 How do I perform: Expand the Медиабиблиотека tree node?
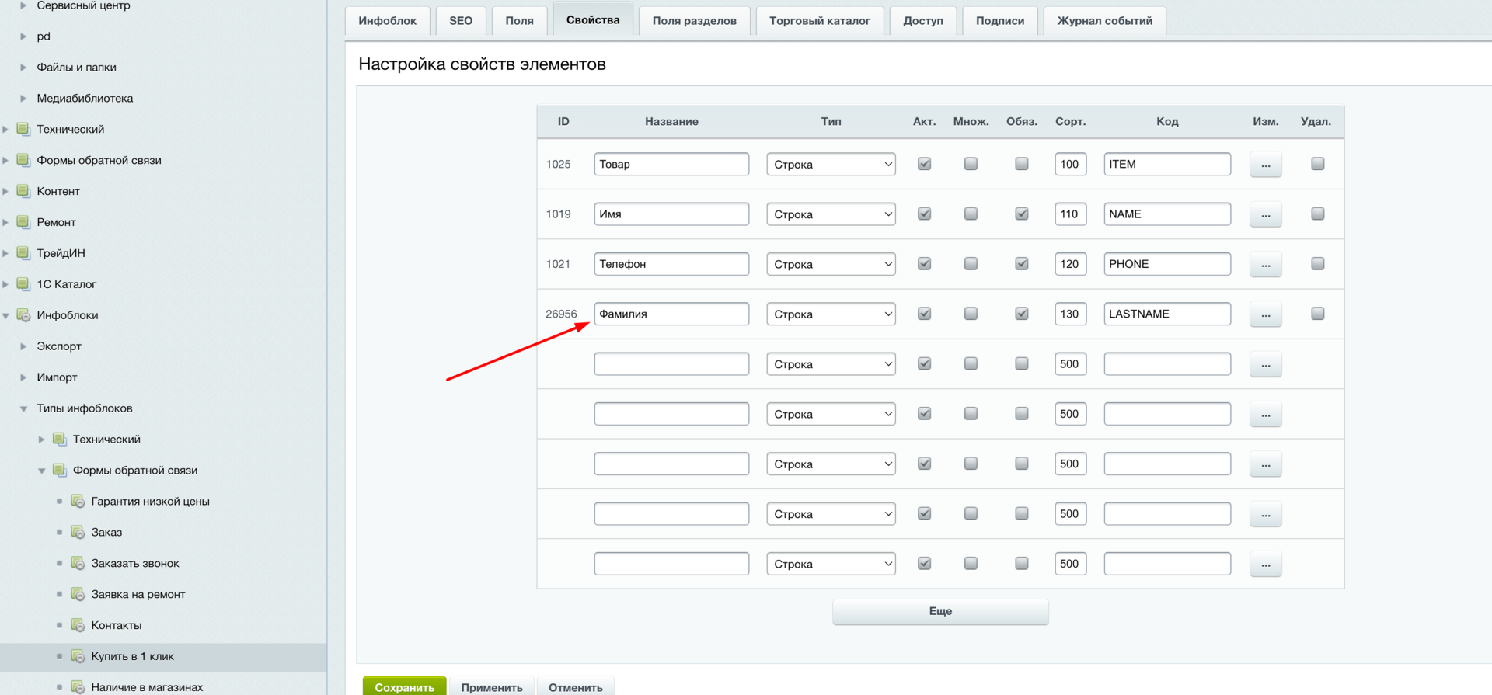[x=23, y=98]
